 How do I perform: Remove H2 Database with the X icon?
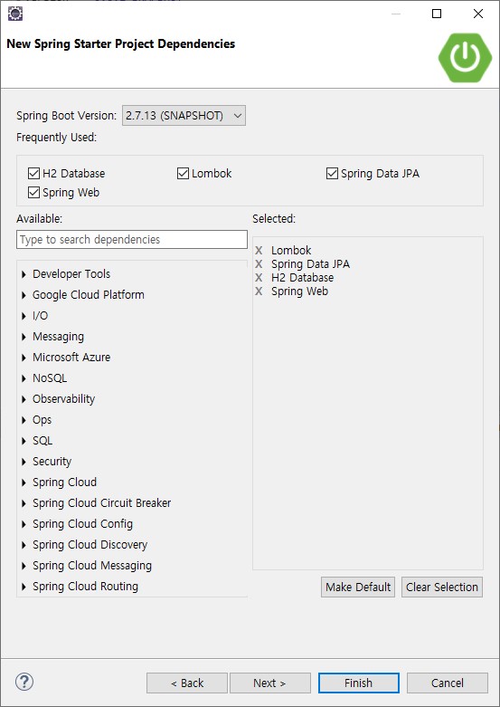pyautogui.click(x=259, y=277)
